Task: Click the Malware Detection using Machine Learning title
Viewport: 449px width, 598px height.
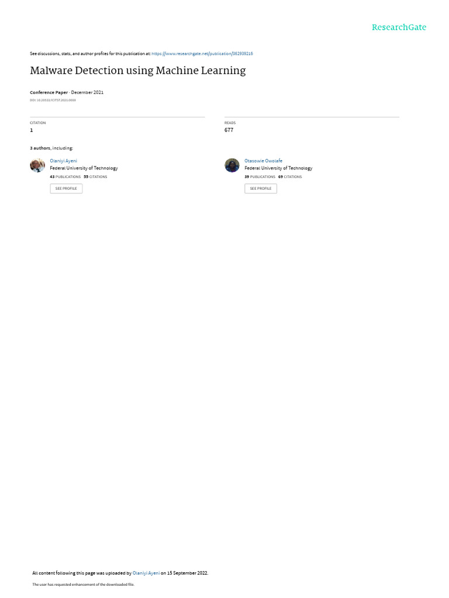Action: point(138,71)
